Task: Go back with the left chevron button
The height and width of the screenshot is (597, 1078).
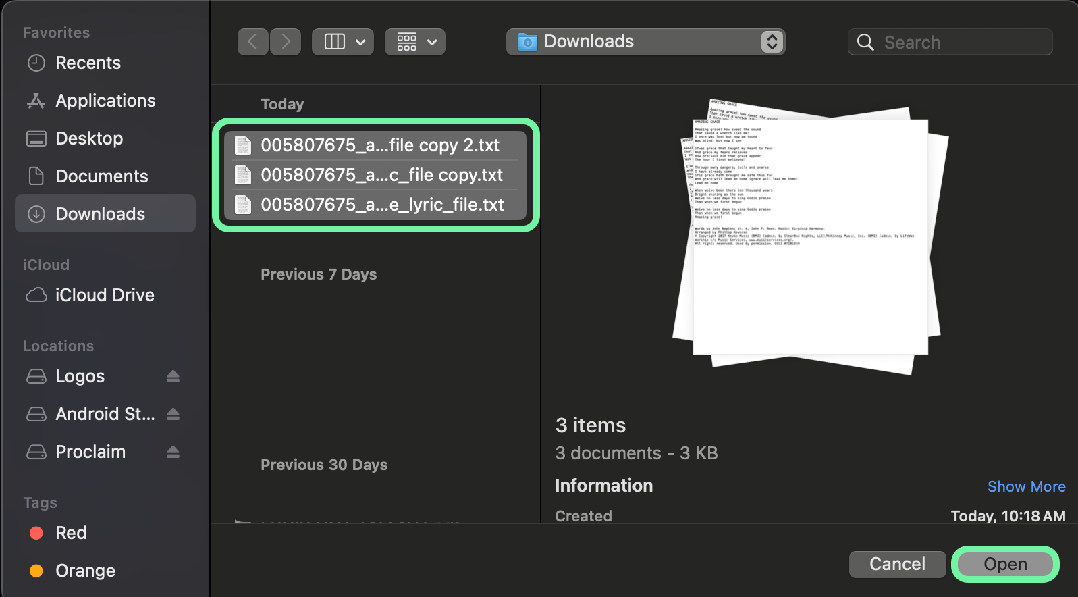Action: (x=253, y=42)
